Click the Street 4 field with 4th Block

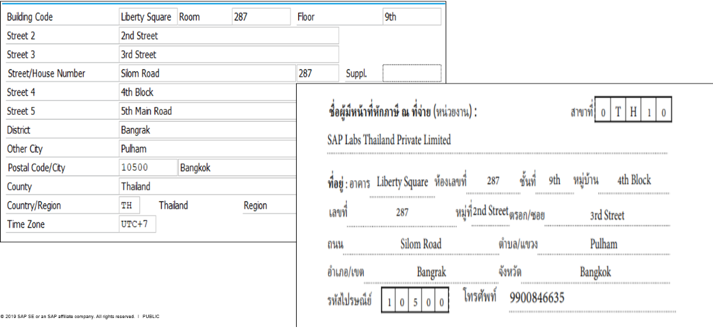click(x=207, y=92)
